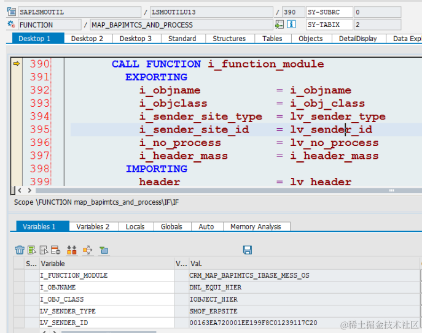Click the LV_SENDER_TYPE variable cell
The height and width of the screenshot is (333, 422).
[x=107, y=311]
